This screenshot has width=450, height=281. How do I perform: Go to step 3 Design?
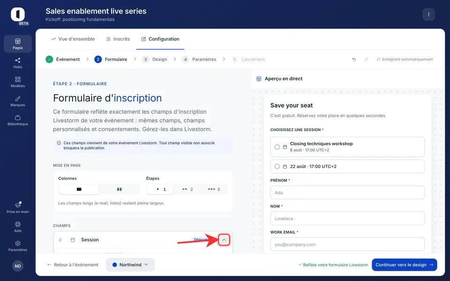point(154,59)
